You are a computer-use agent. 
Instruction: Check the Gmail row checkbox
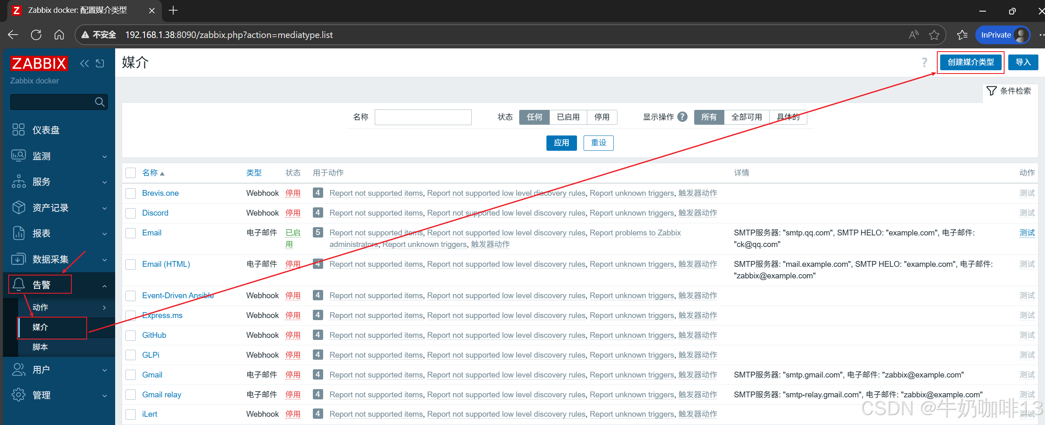pyautogui.click(x=131, y=375)
